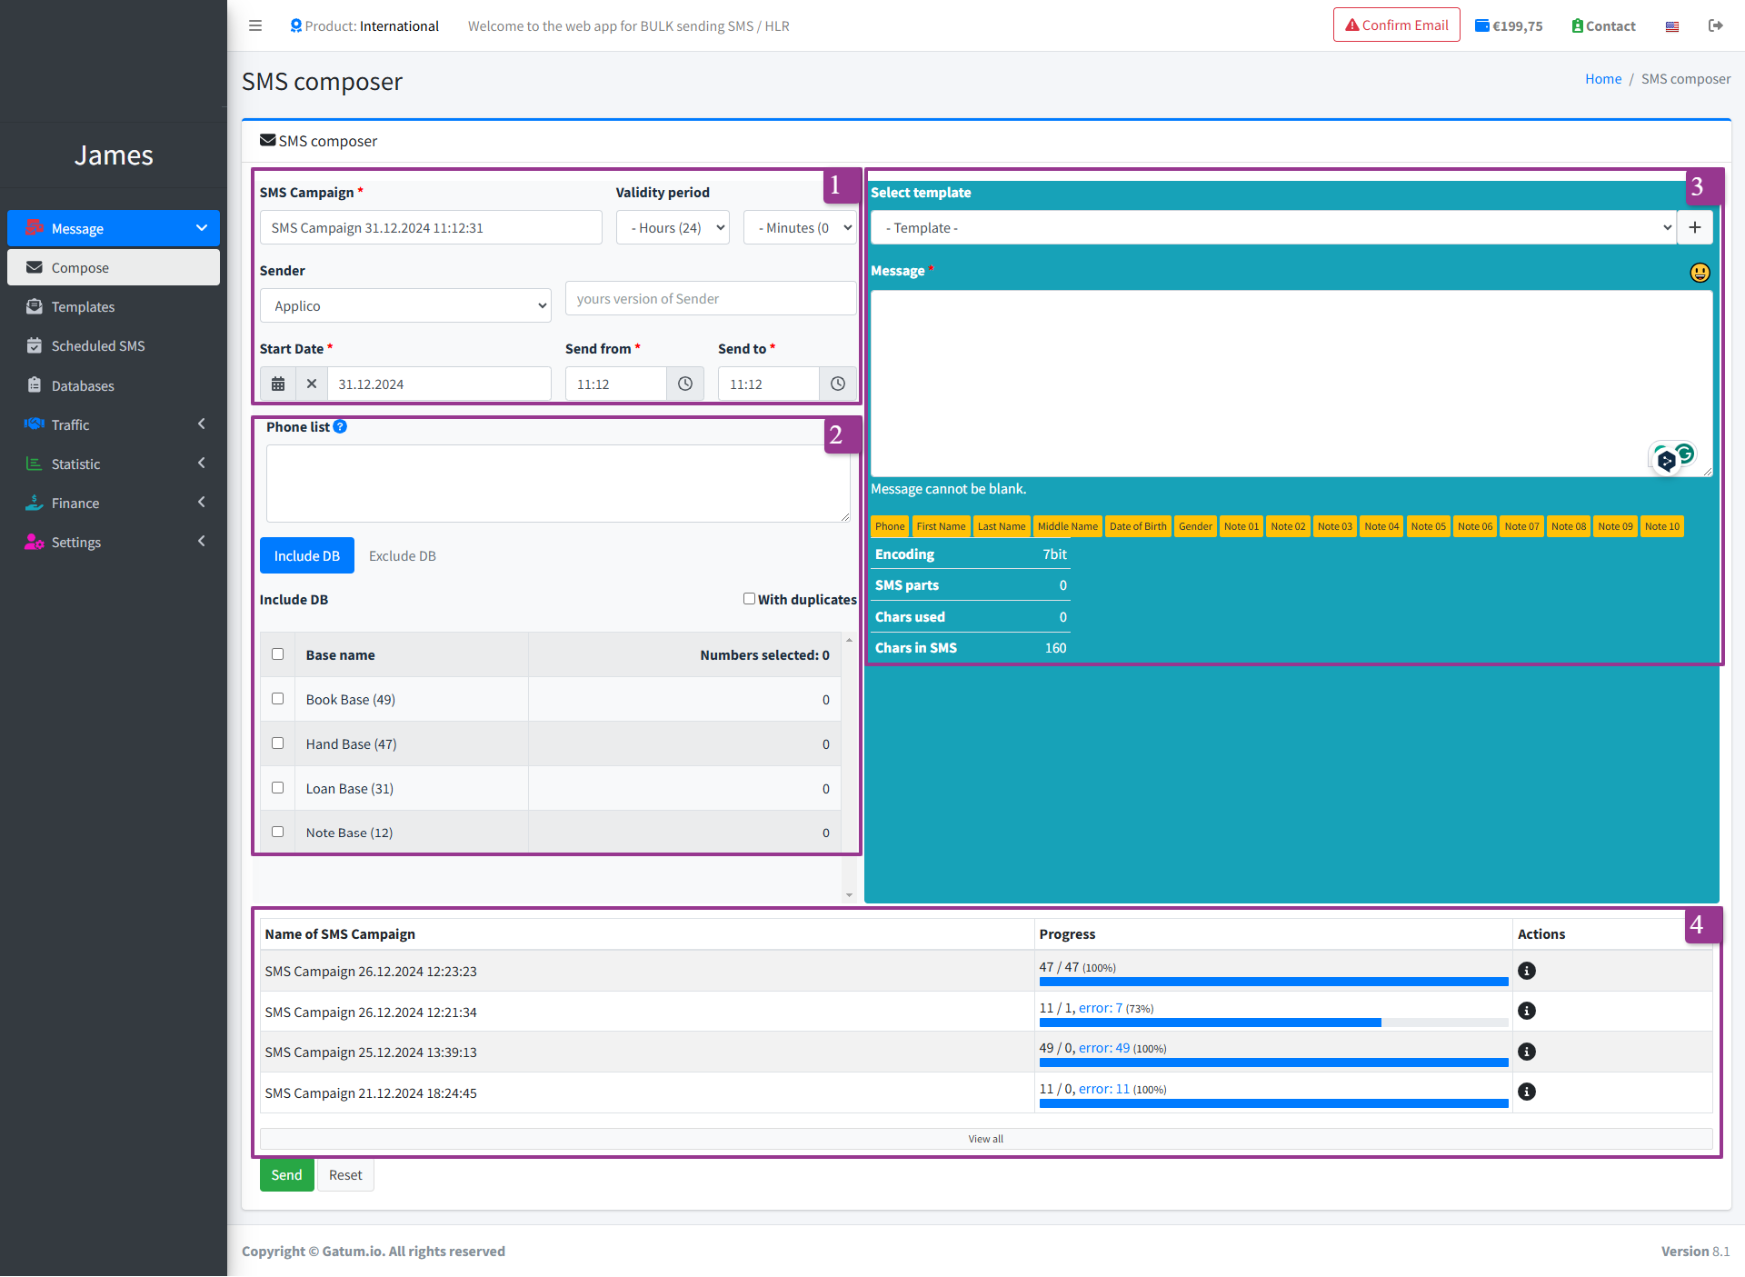This screenshot has width=1745, height=1277.
Task: Tick the Loan Base (31) checkbox
Action: (278, 788)
